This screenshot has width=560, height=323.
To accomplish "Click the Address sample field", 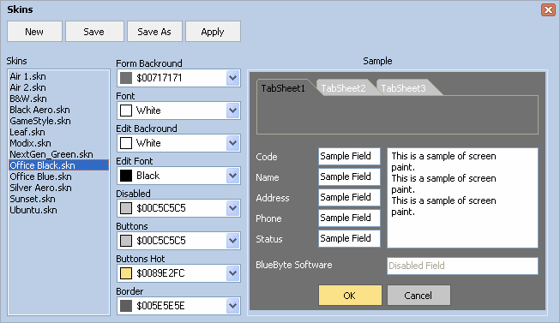I will 349,197.
